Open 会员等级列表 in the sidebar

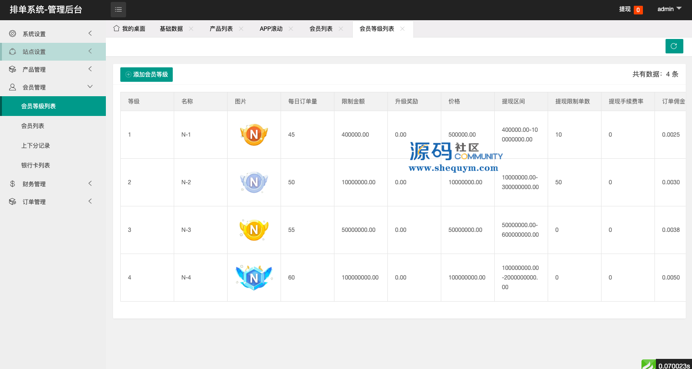pyautogui.click(x=53, y=106)
